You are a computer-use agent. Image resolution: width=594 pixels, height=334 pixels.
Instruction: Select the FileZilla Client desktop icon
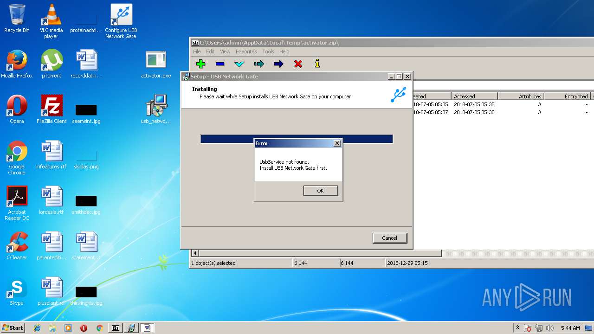click(x=52, y=109)
